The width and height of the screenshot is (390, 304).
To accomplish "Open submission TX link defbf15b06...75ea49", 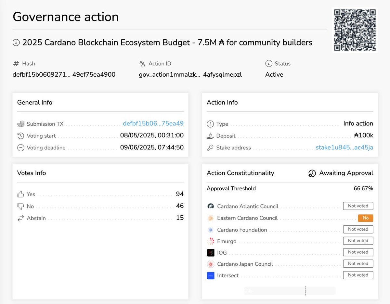I will (153, 123).
